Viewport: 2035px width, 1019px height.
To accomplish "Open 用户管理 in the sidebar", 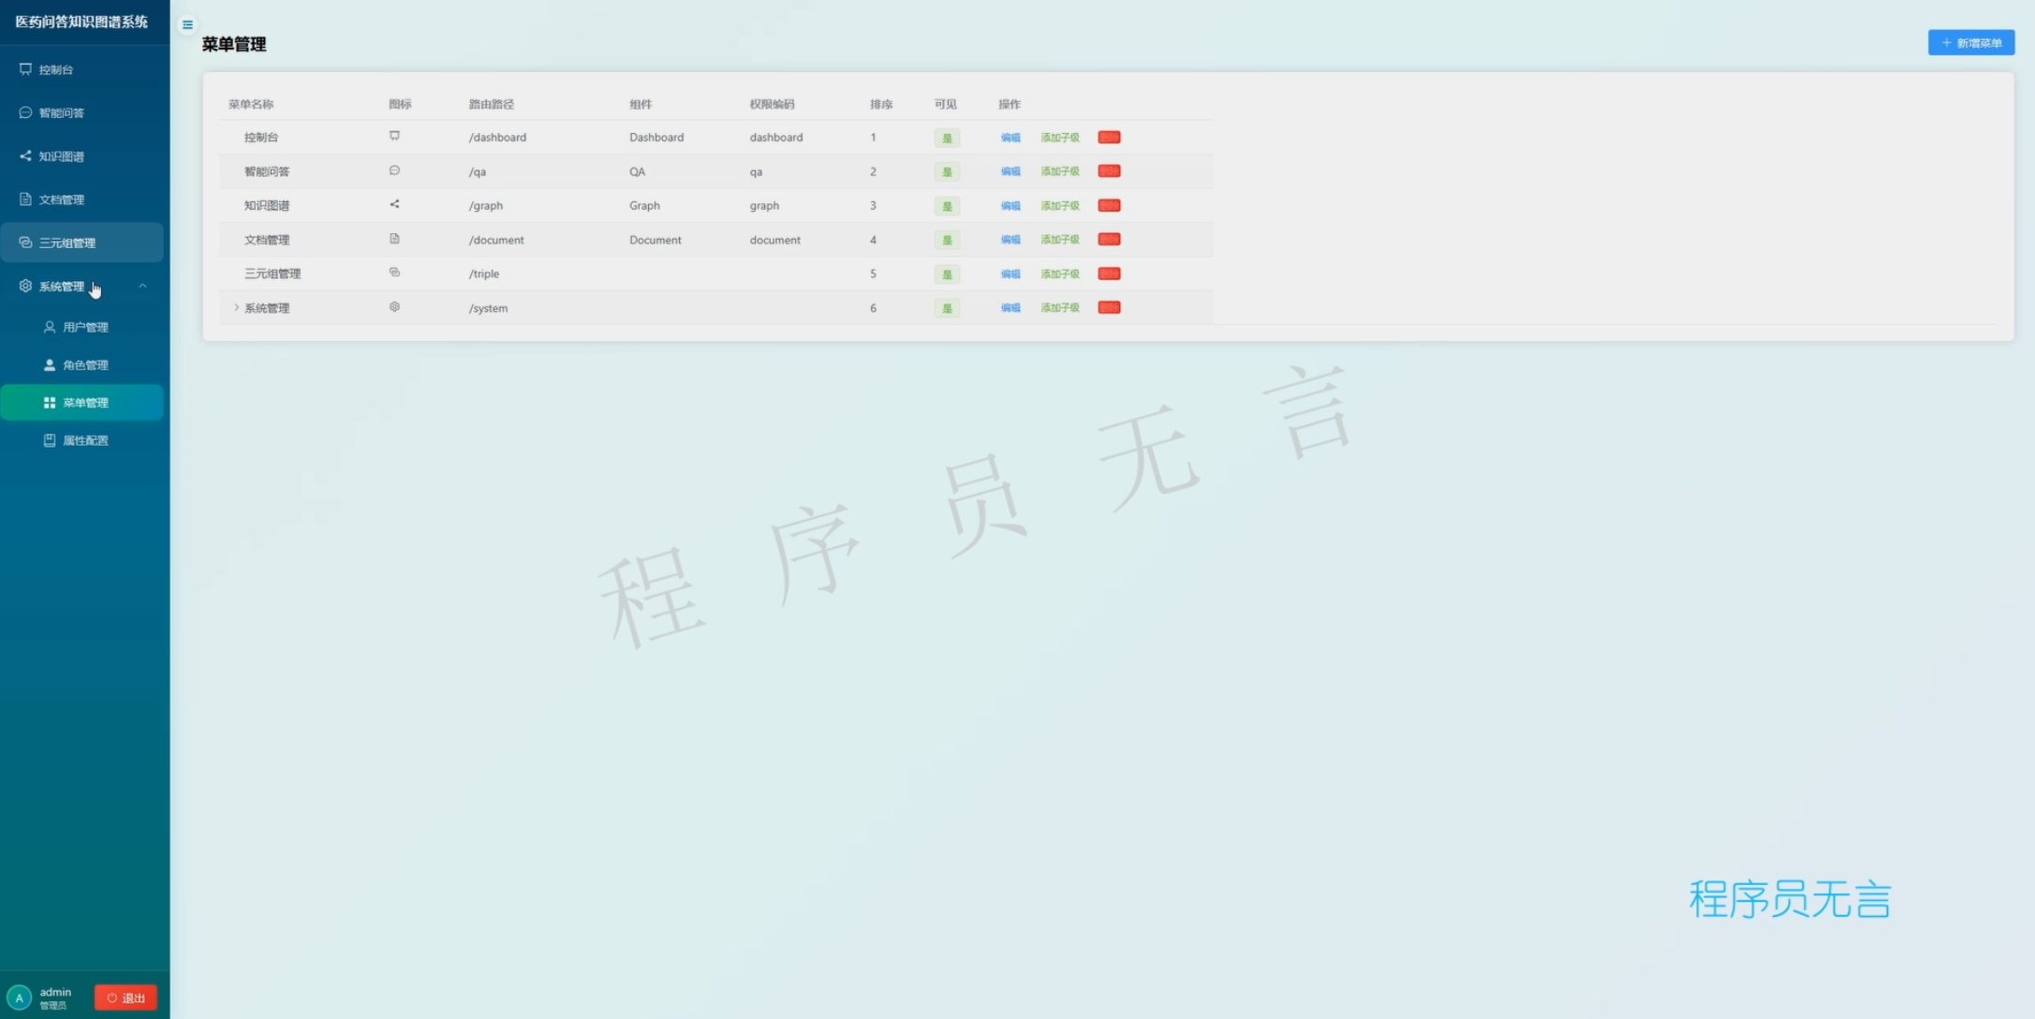I will (x=85, y=327).
